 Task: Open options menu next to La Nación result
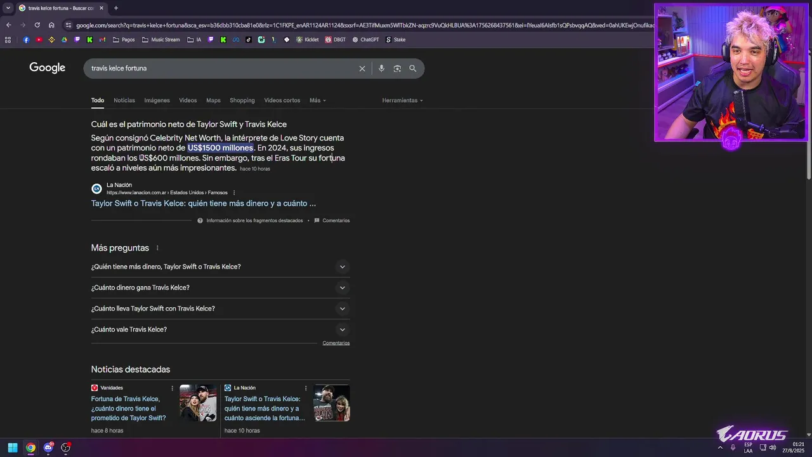pyautogui.click(x=234, y=193)
